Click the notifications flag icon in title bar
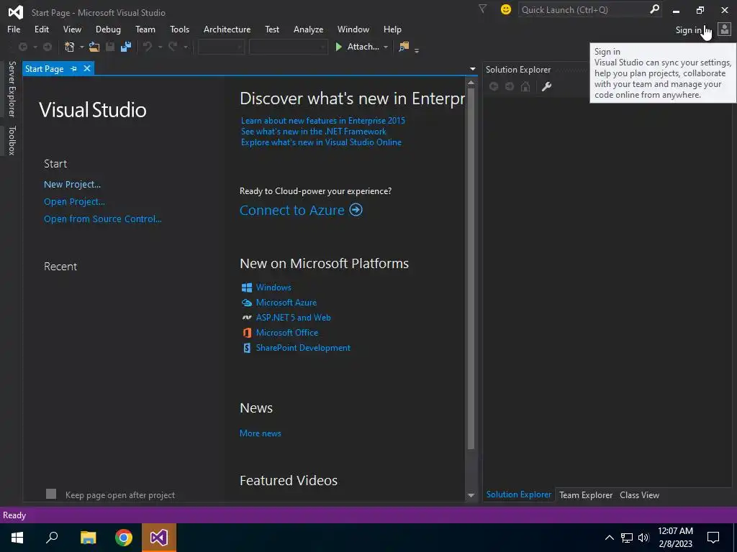737x552 pixels. [x=482, y=9]
